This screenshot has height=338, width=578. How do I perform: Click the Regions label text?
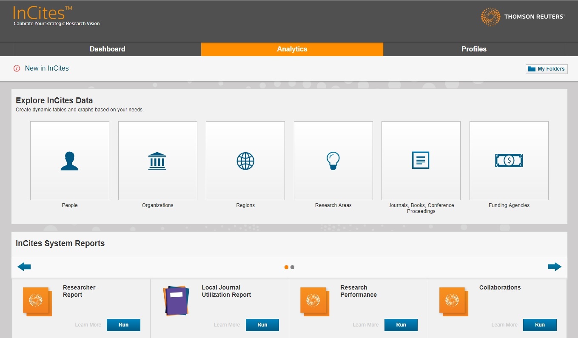point(245,205)
